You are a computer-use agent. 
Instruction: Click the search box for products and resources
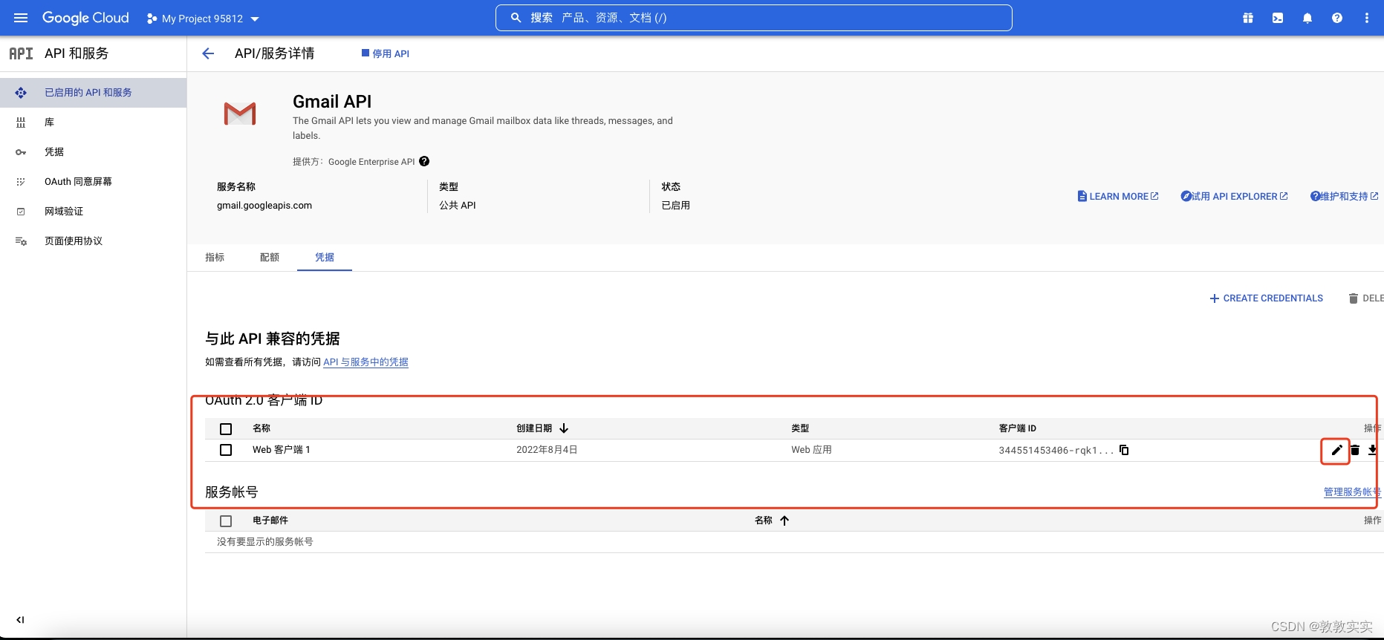click(753, 18)
